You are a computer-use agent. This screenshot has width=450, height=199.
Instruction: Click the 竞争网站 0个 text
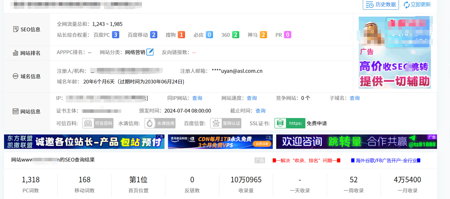click(x=293, y=98)
